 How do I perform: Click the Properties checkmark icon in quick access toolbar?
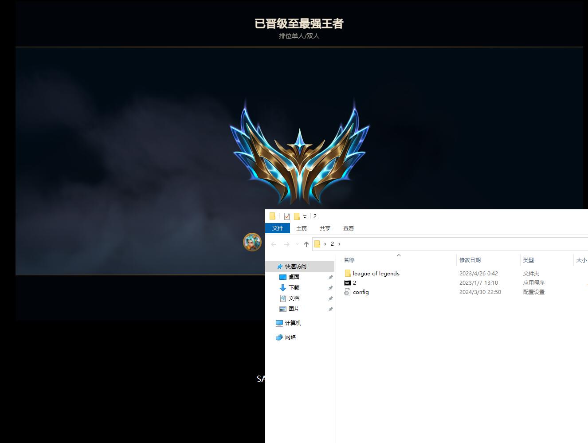tap(287, 216)
